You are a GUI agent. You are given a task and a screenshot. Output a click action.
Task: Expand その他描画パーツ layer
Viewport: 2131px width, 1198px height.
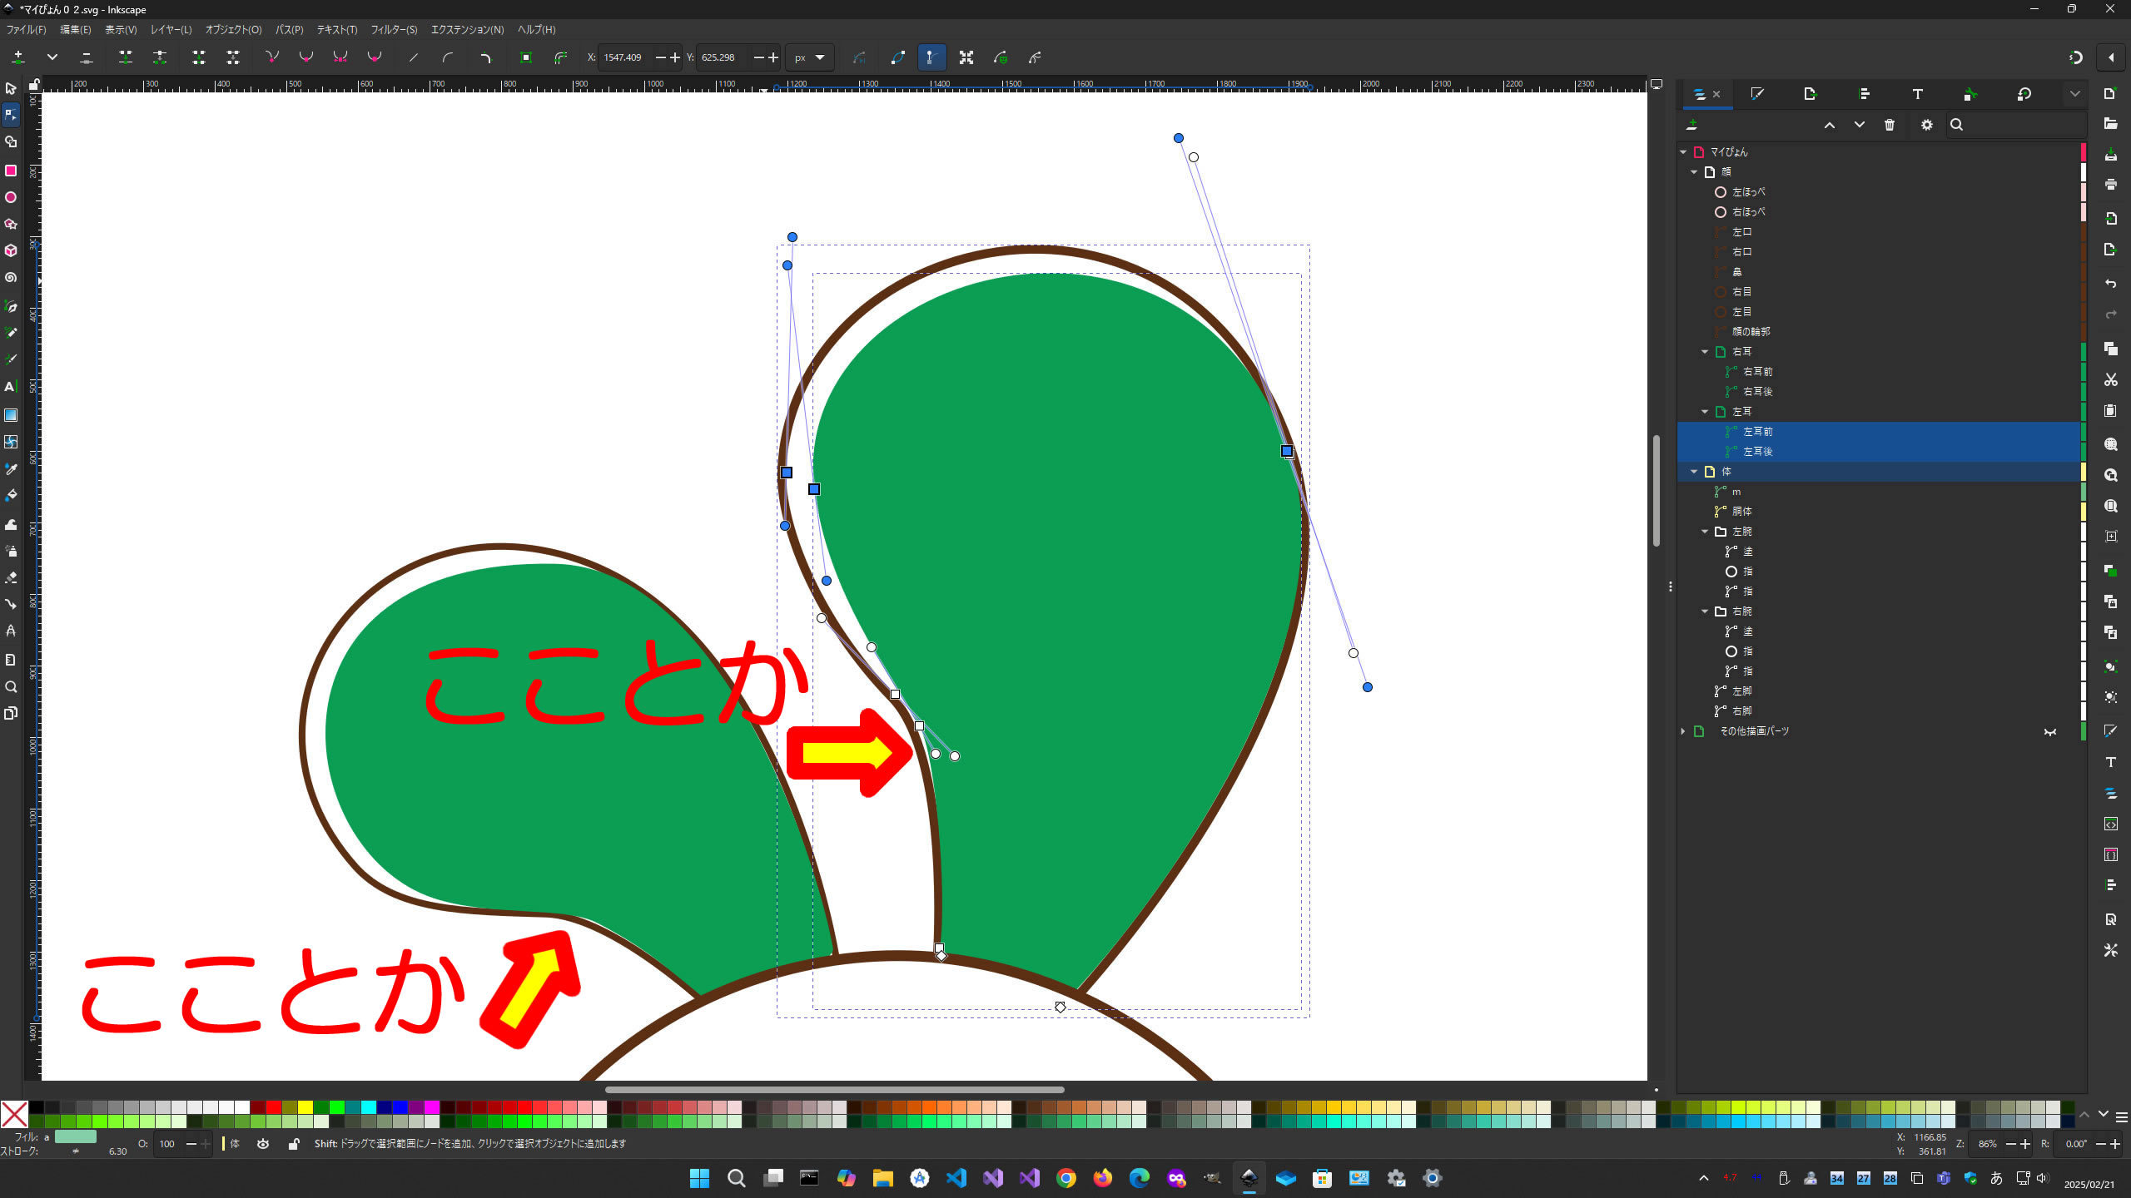[1683, 731]
